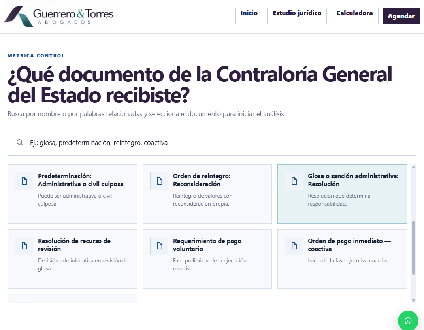Click document icon of Orden de pago inmediato card
Viewport: 424px width, 330px height.
tap(294, 246)
